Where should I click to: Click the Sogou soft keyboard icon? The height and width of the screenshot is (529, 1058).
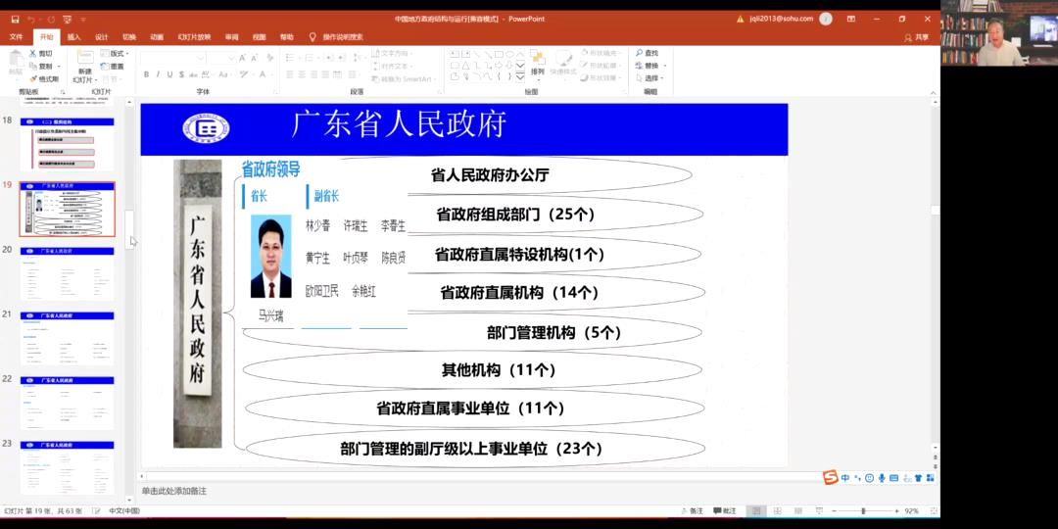click(x=893, y=478)
